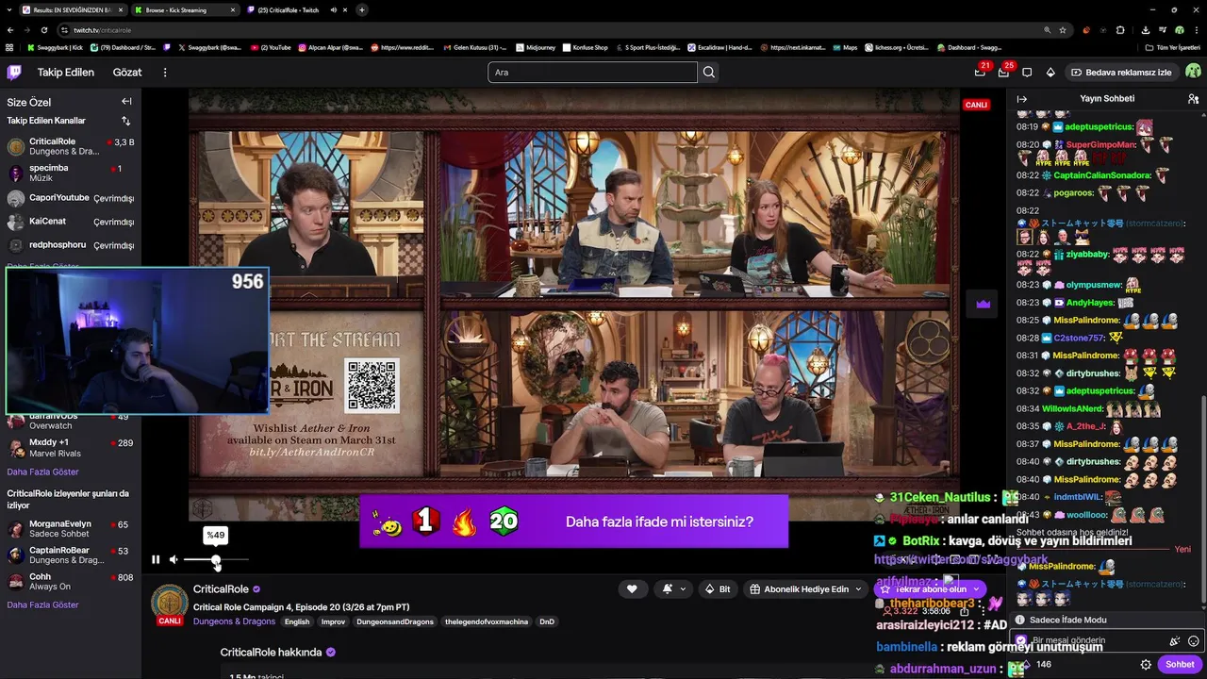Click the Improv tag
The height and width of the screenshot is (679, 1207).
[x=333, y=621]
